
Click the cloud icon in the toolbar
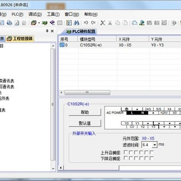(134, 23)
